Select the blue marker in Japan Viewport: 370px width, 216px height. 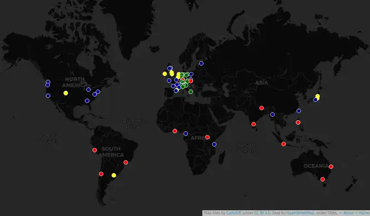tap(316, 100)
